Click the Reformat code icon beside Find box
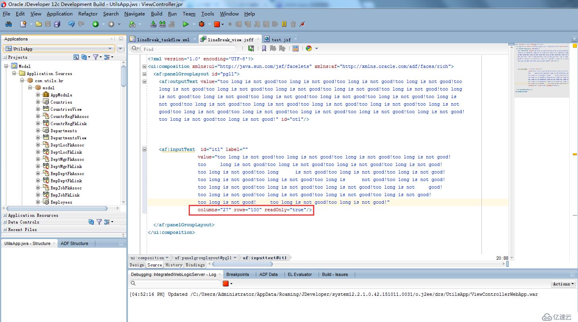This screenshot has height=322, width=578. [251, 48]
